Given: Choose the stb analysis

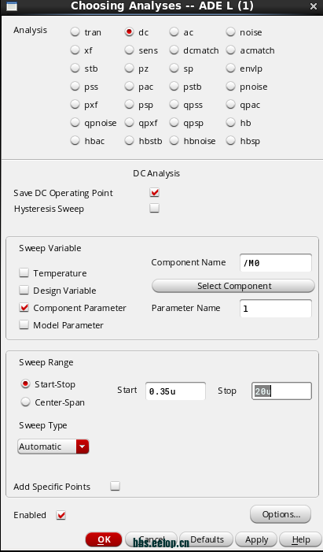Looking at the screenshot, I should 75,69.
